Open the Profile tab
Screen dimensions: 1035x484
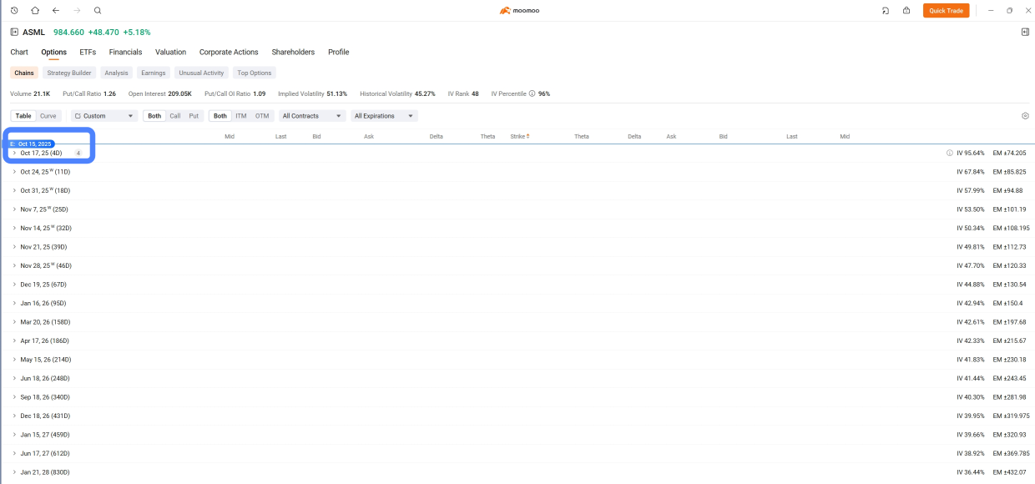pyautogui.click(x=339, y=52)
